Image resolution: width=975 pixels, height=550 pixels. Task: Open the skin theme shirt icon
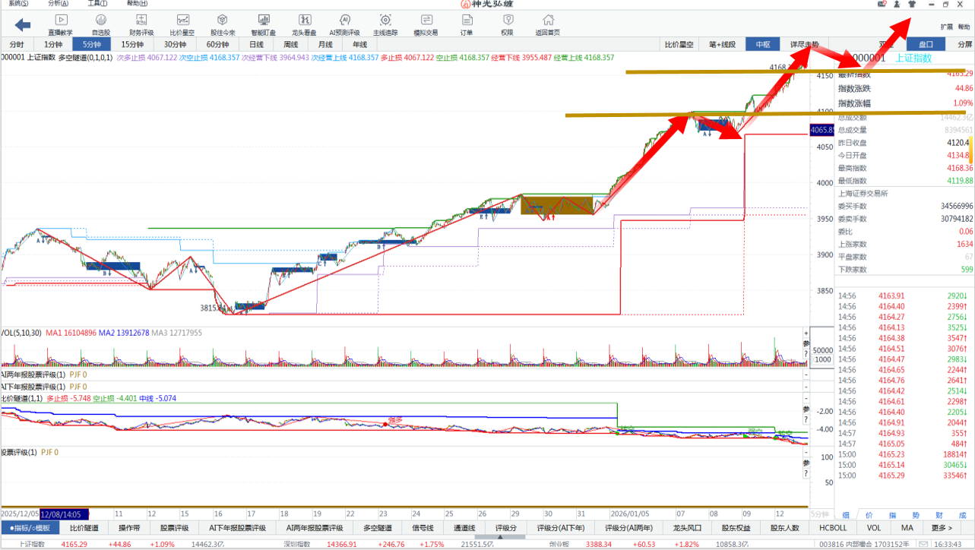(912, 5)
